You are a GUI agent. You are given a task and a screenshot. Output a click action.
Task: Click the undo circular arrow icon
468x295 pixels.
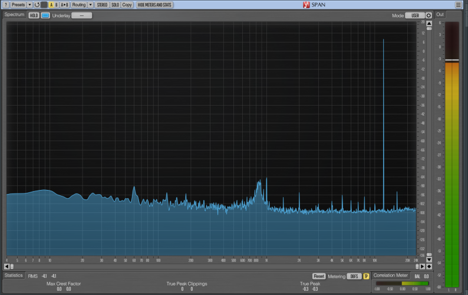coord(37,5)
